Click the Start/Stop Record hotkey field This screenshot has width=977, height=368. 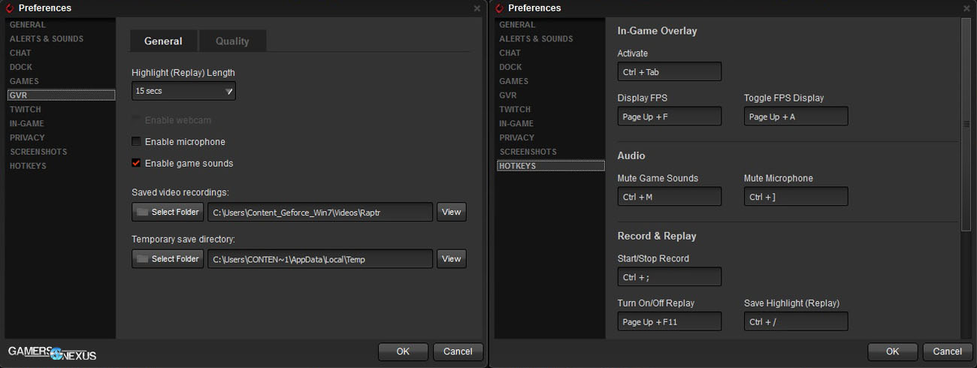(670, 277)
